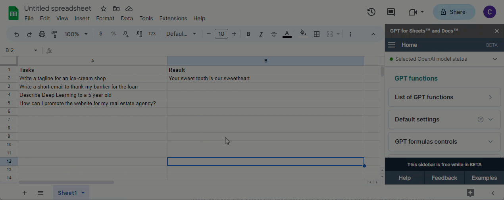Print the spreadsheet
The width and height of the screenshot is (504, 200).
[x=42, y=34]
